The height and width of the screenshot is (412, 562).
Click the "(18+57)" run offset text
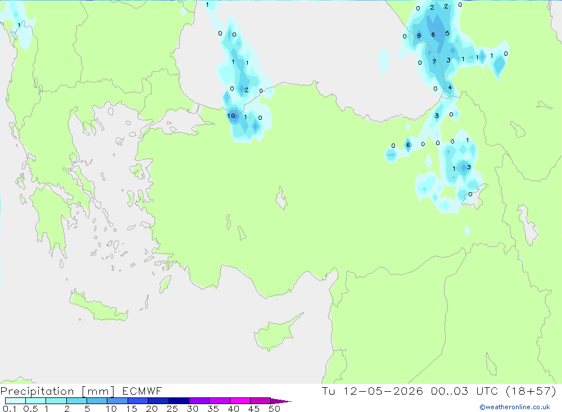(531, 391)
